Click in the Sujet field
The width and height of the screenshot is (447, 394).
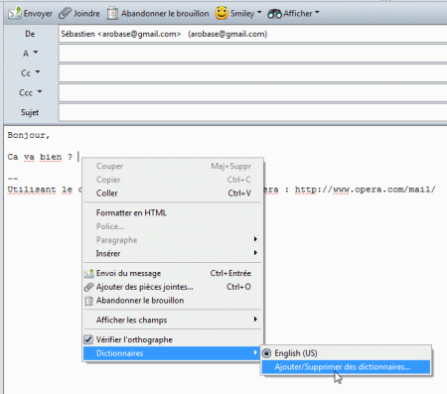click(253, 112)
